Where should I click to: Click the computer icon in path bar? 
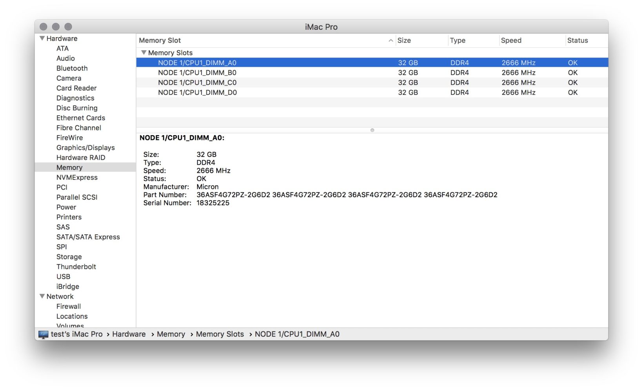43,334
